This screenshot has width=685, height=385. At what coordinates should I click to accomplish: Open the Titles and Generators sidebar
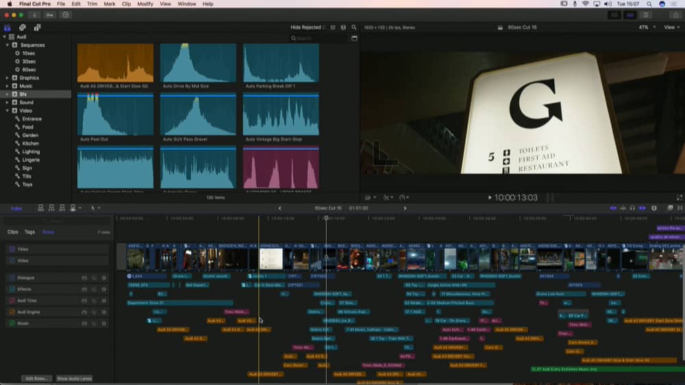pos(37,27)
